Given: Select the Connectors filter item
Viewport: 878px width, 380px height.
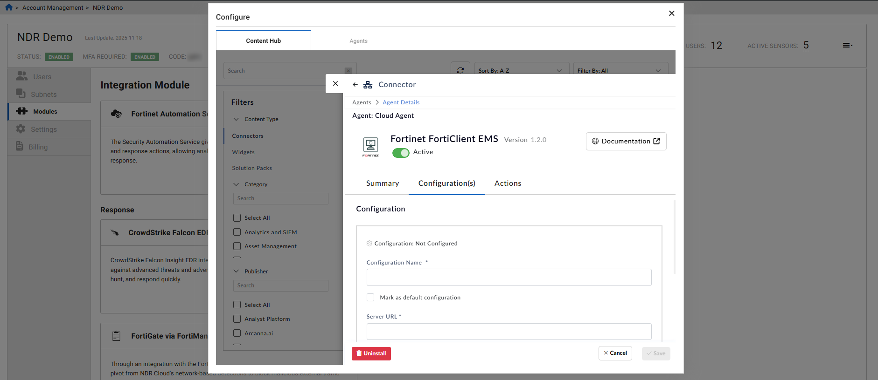Looking at the screenshot, I should coord(248,136).
